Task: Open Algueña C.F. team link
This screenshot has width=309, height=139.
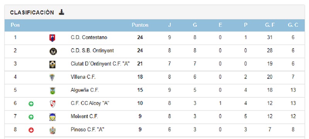Action: pyautogui.click(x=85, y=90)
